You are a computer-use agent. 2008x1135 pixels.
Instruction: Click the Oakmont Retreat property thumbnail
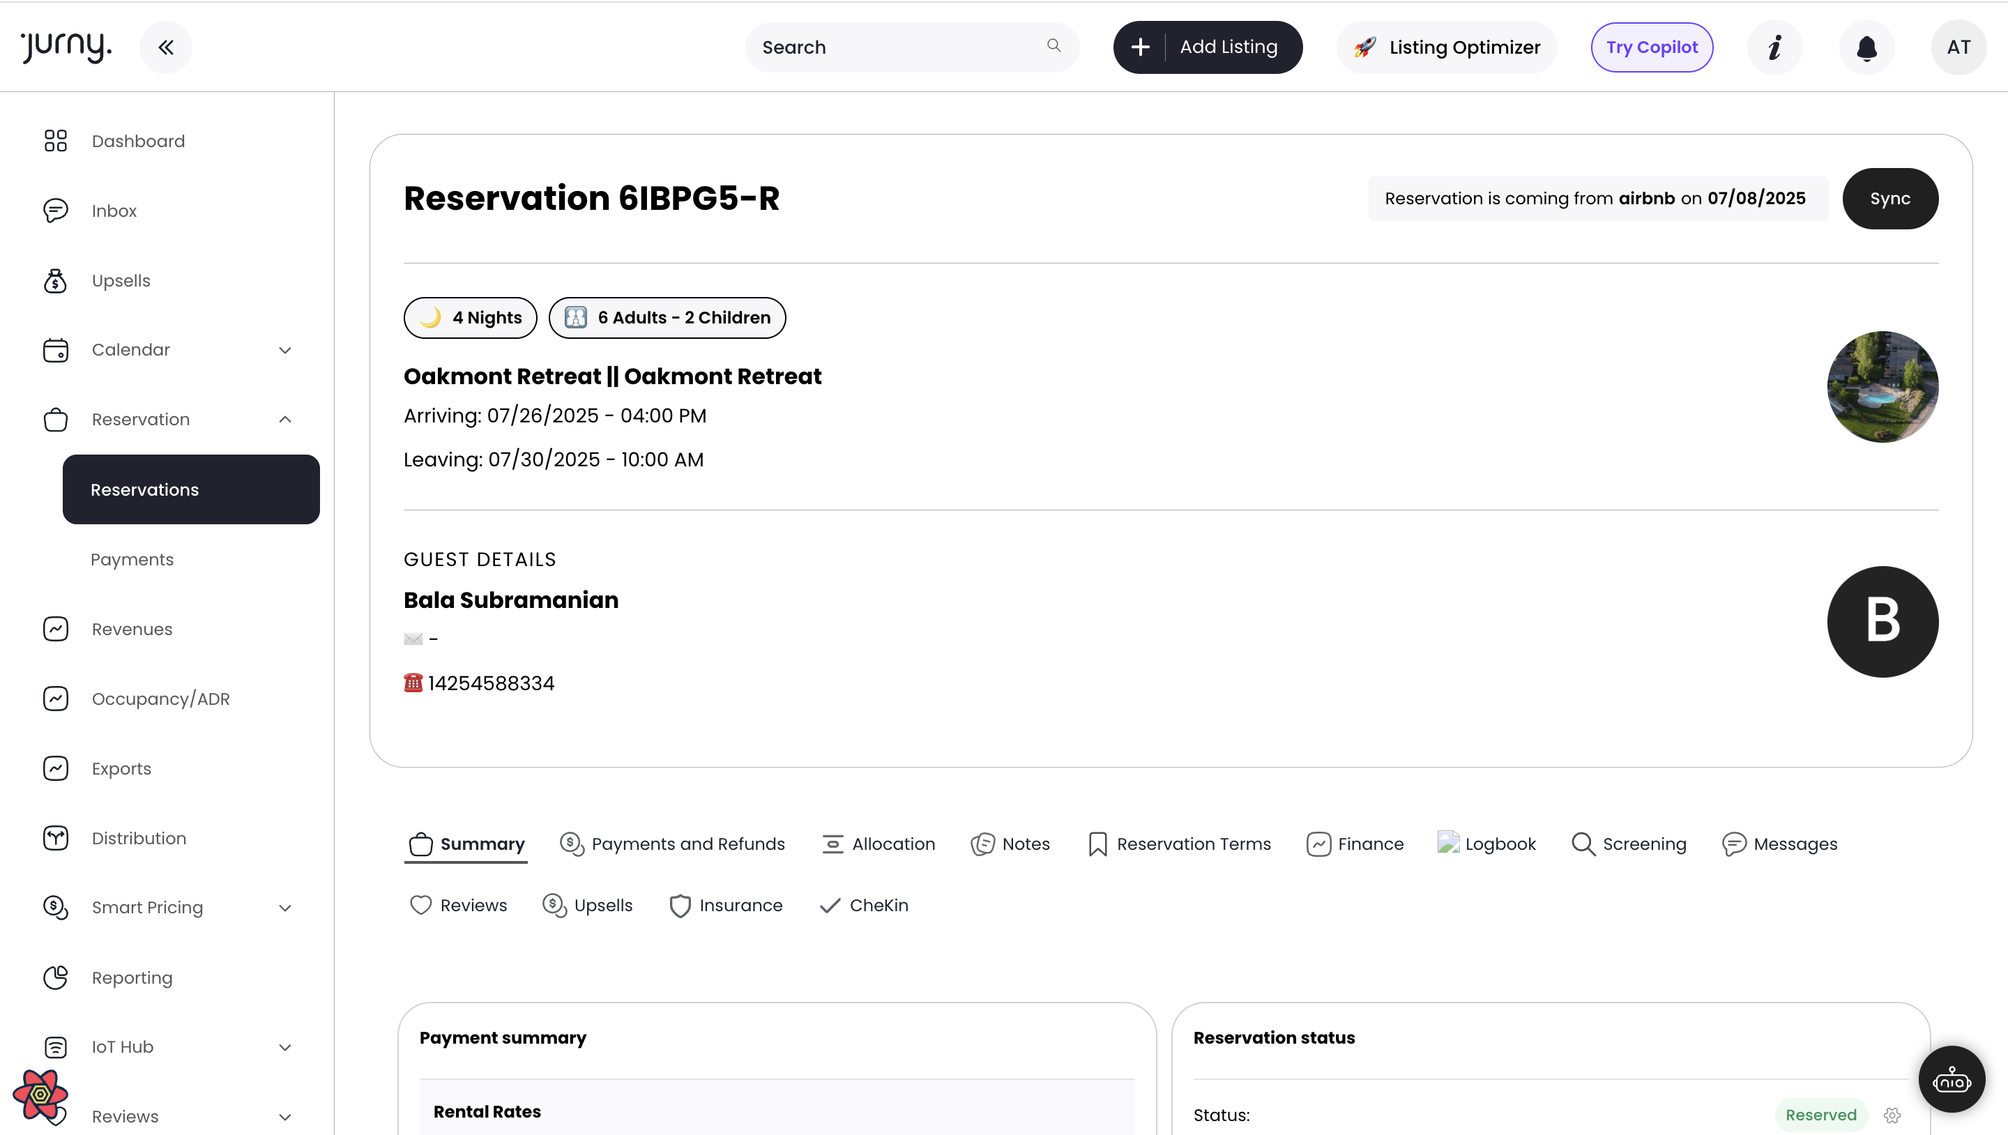(x=1882, y=387)
